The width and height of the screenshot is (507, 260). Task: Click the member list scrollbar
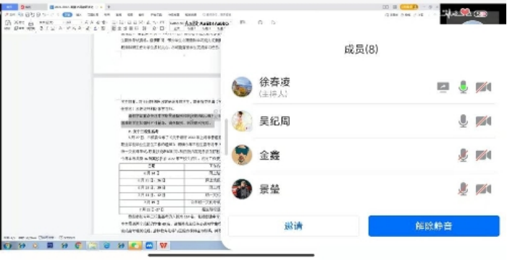point(226,136)
